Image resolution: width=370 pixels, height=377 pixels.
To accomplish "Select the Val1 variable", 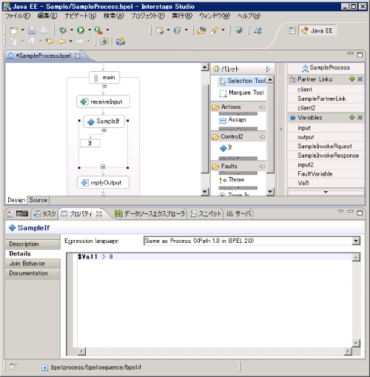I will click(326, 183).
